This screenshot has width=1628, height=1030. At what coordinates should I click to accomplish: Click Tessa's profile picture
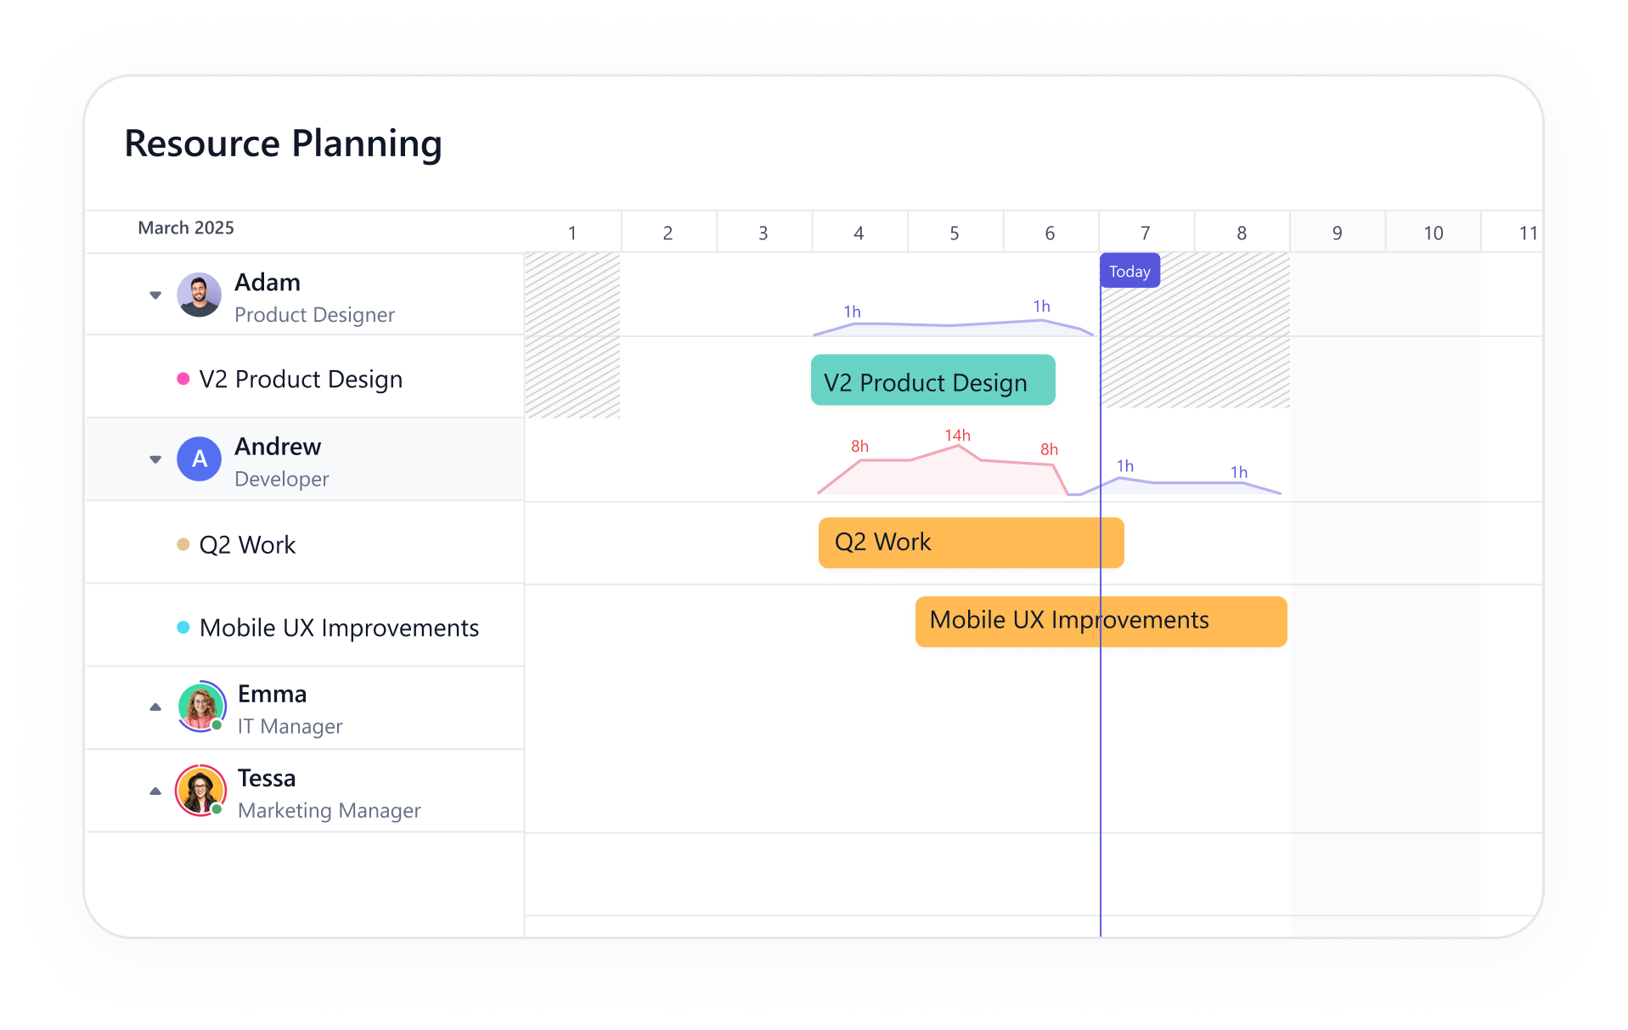[200, 791]
